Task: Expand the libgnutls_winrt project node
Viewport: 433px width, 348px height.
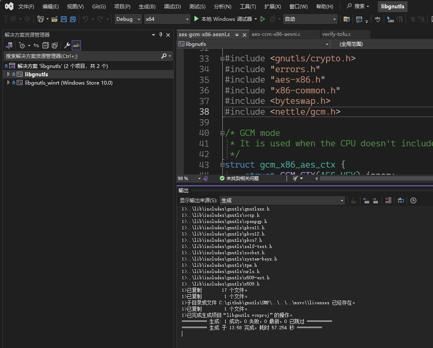Action: pyautogui.click(x=8, y=82)
